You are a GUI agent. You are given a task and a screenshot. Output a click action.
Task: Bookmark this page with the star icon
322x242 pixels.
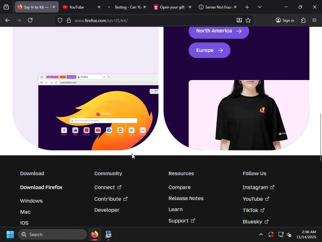248,20
